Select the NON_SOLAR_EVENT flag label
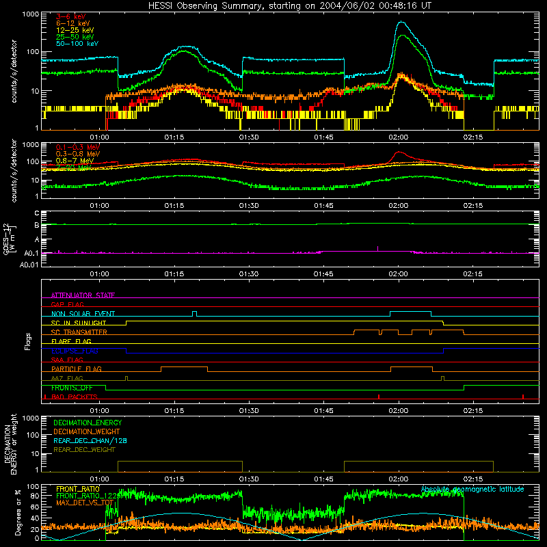547x547 pixels. (x=83, y=314)
